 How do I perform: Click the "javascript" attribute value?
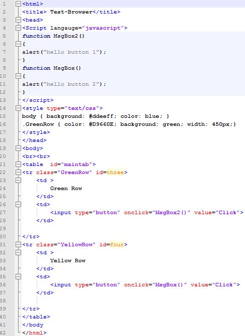tap(103, 28)
